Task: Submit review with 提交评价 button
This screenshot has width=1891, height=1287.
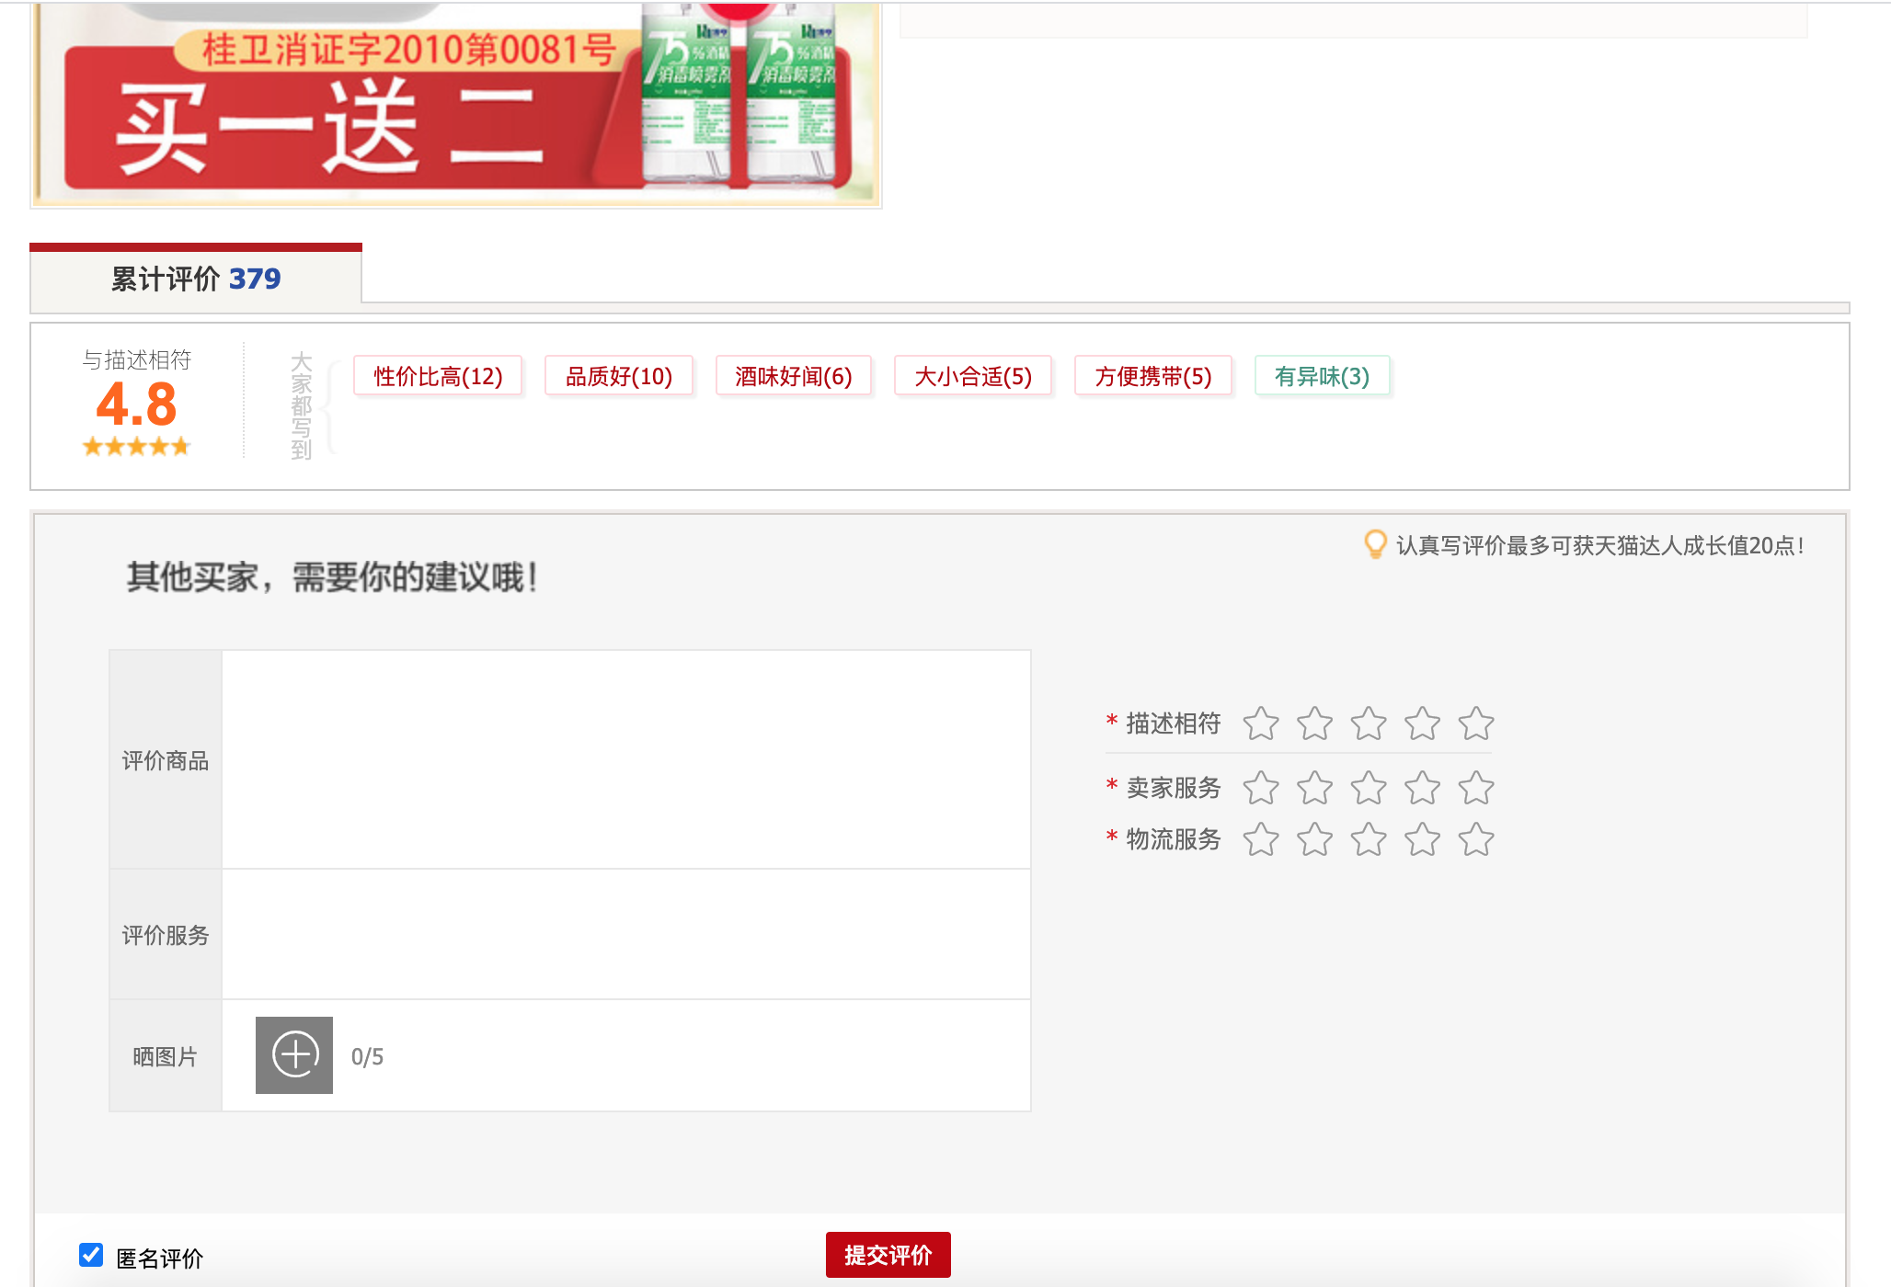Action: pos(888,1255)
